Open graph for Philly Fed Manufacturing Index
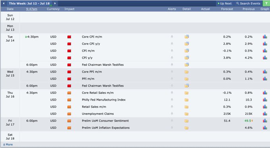270x148 pixels. coord(265,100)
